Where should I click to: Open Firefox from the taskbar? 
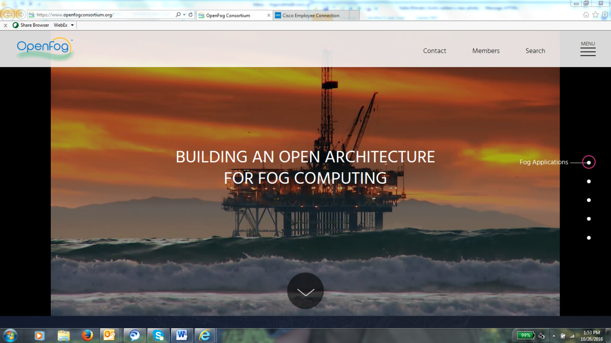click(x=87, y=336)
